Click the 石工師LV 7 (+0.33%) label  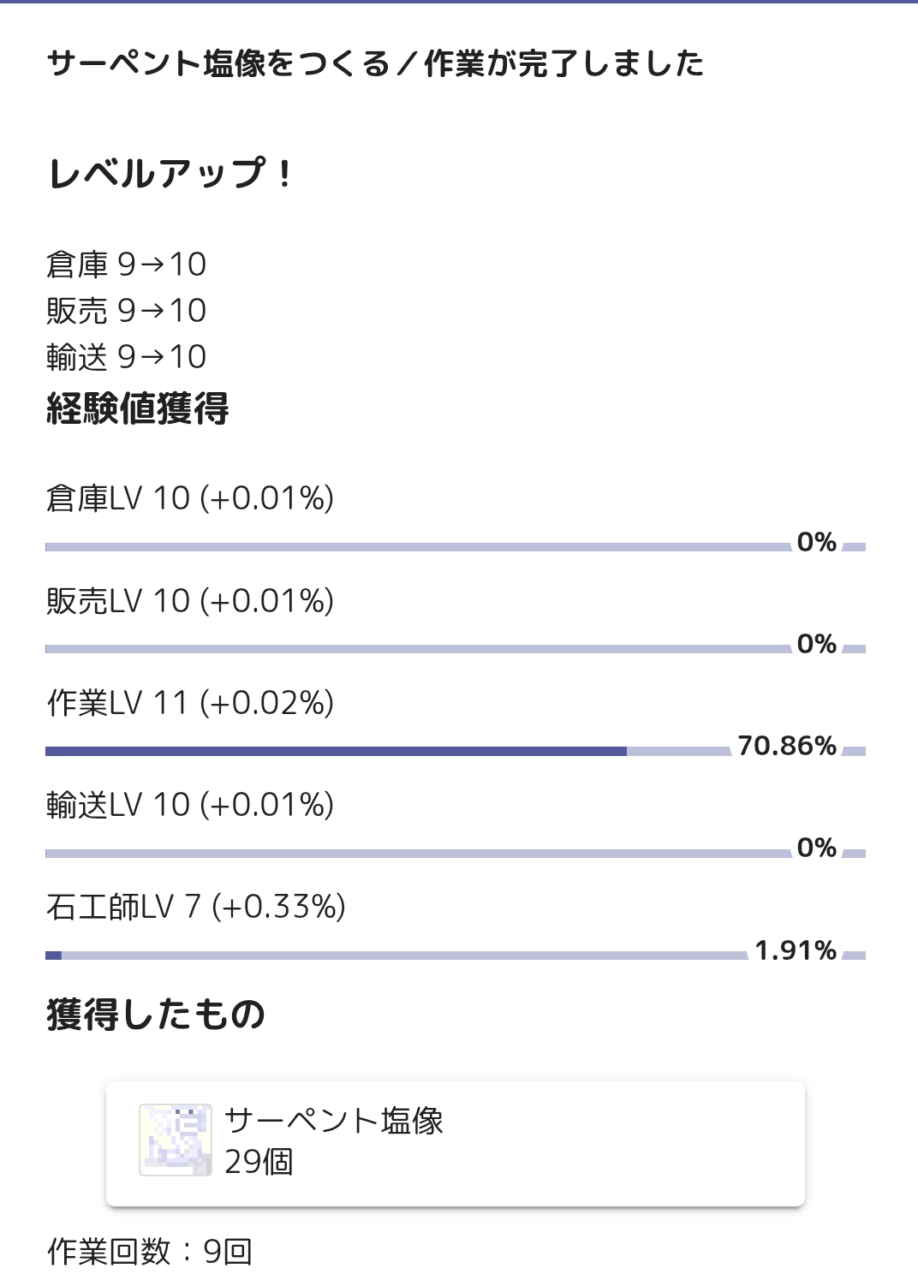pyautogui.click(x=196, y=907)
